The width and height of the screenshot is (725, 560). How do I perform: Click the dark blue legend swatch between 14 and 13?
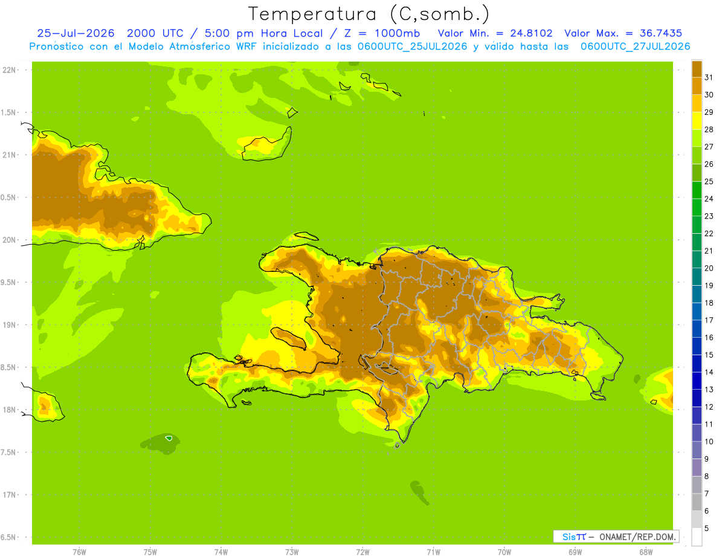tap(697, 381)
